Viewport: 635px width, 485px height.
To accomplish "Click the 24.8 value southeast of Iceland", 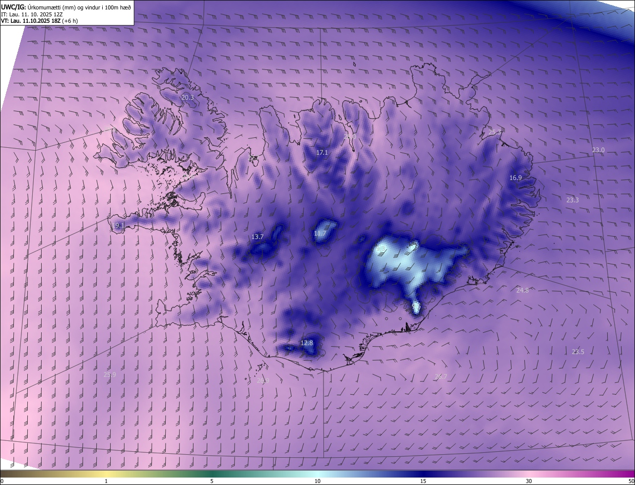I will tap(522, 291).
